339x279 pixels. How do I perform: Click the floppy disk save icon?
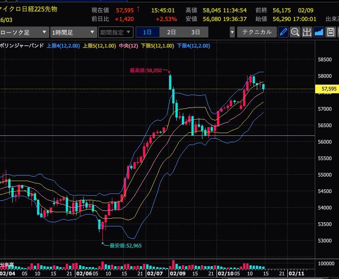pos(331,32)
